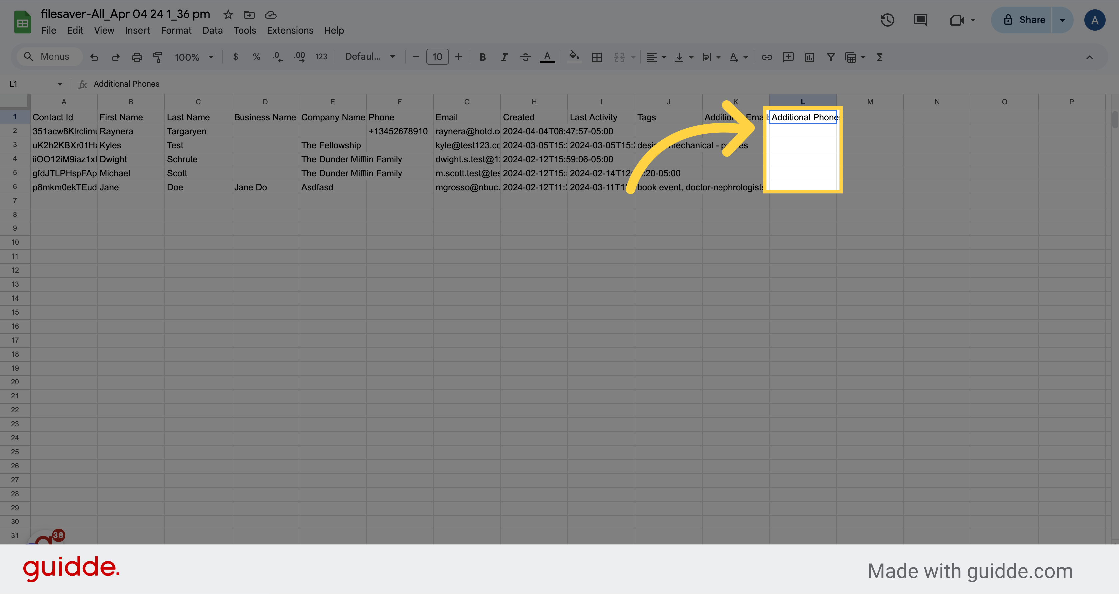Format as currency with dollar icon

236,57
